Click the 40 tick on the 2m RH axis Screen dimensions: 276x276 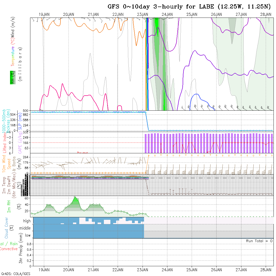[x=26, y=204]
